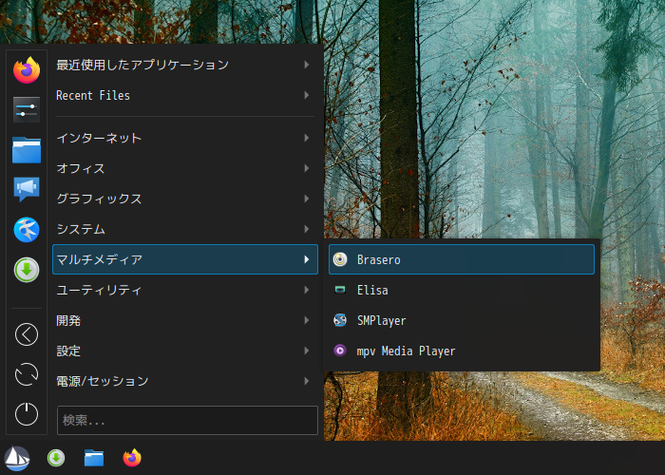Image resolution: width=665 pixels, height=475 pixels.
Task: Open the folder icon on the taskbar
Action: [x=94, y=458]
